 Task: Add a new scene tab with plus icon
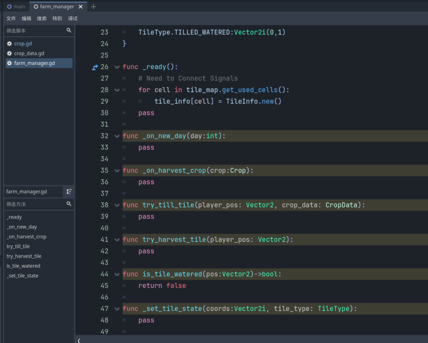tap(94, 7)
